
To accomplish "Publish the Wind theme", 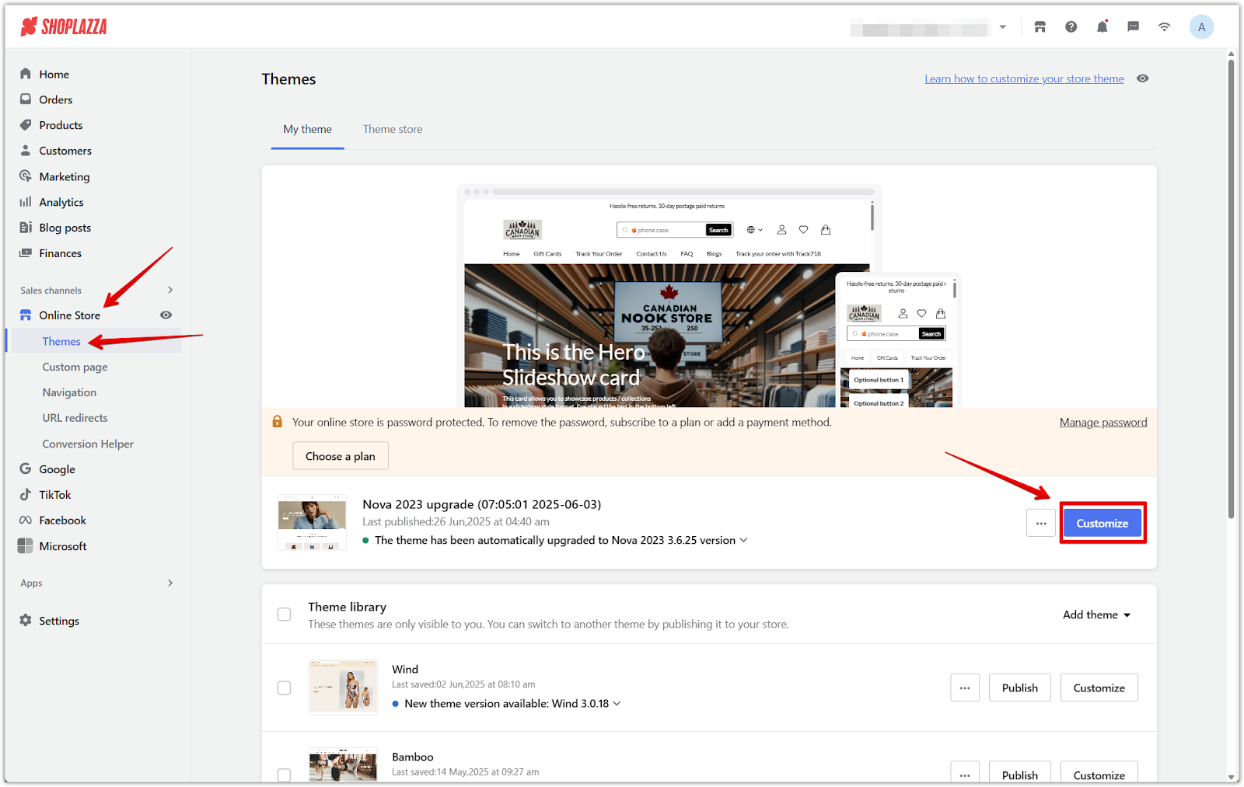I will point(1020,688).
